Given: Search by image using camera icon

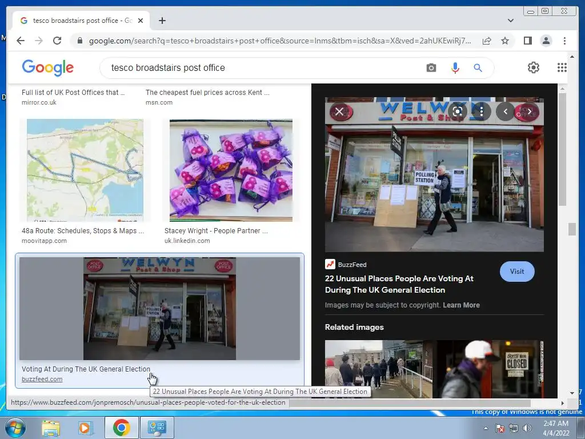Looking at the screenshot, I should click(431, 68).
